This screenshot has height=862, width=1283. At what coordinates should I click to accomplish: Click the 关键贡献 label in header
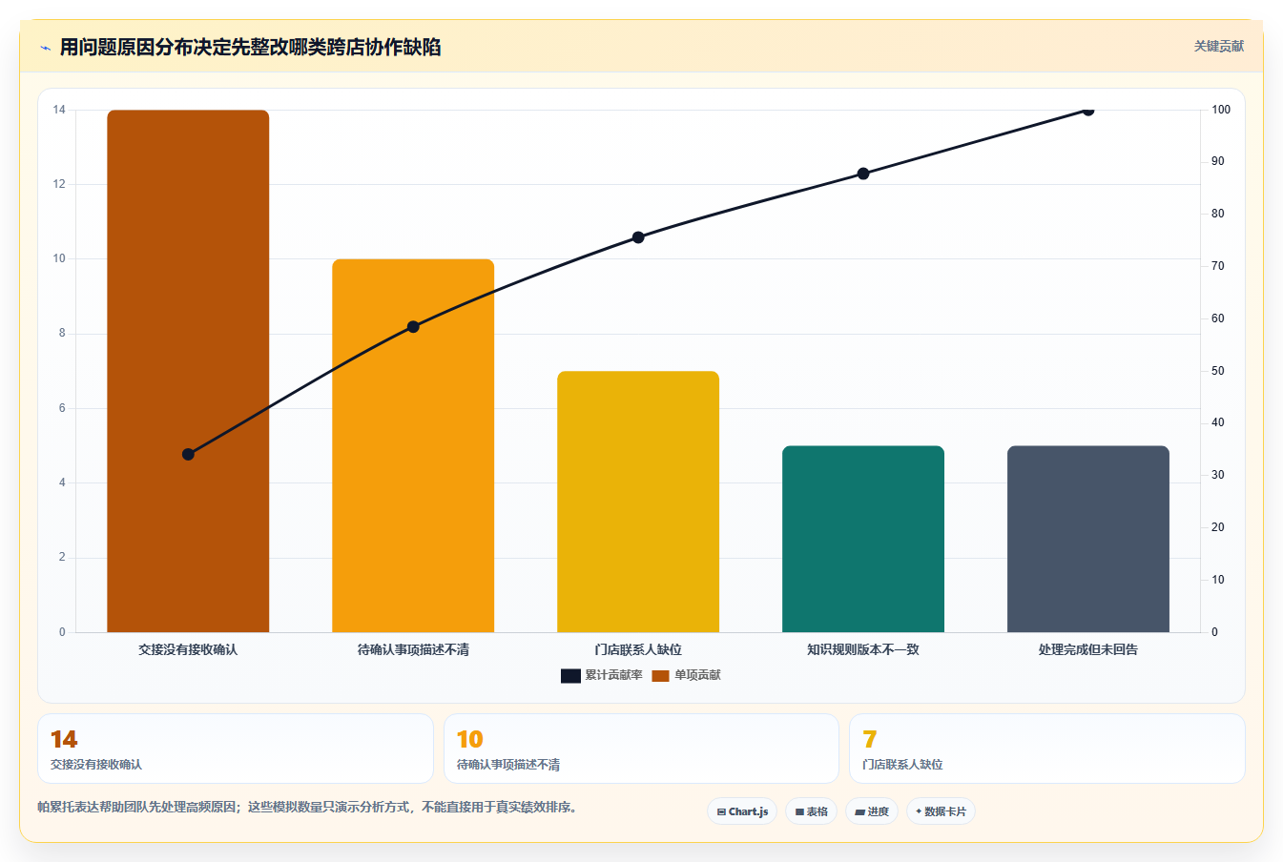1219,46
